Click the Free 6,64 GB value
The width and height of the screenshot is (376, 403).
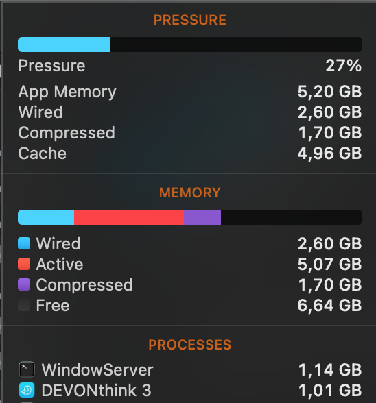point(329,306)
